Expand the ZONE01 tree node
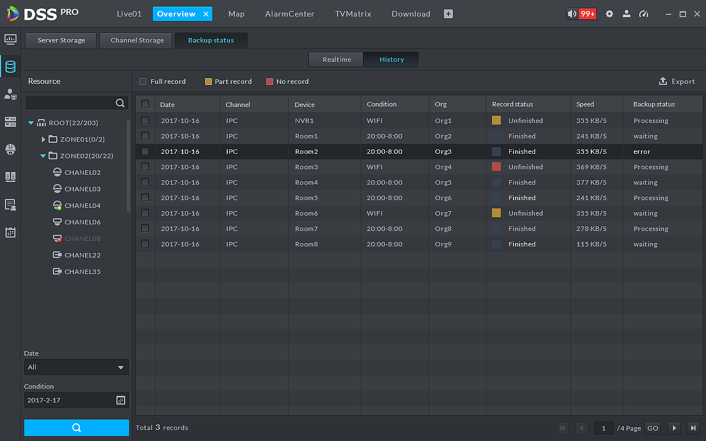 [44, 139]
